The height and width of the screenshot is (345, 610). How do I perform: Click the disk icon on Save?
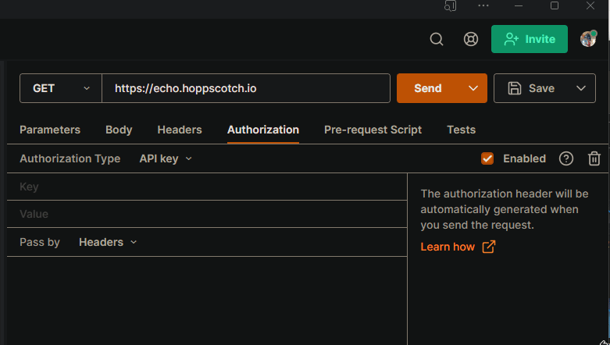(514, 88)
